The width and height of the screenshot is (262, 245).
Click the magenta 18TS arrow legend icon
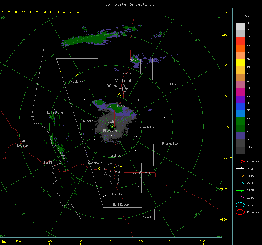pos(240,198)
